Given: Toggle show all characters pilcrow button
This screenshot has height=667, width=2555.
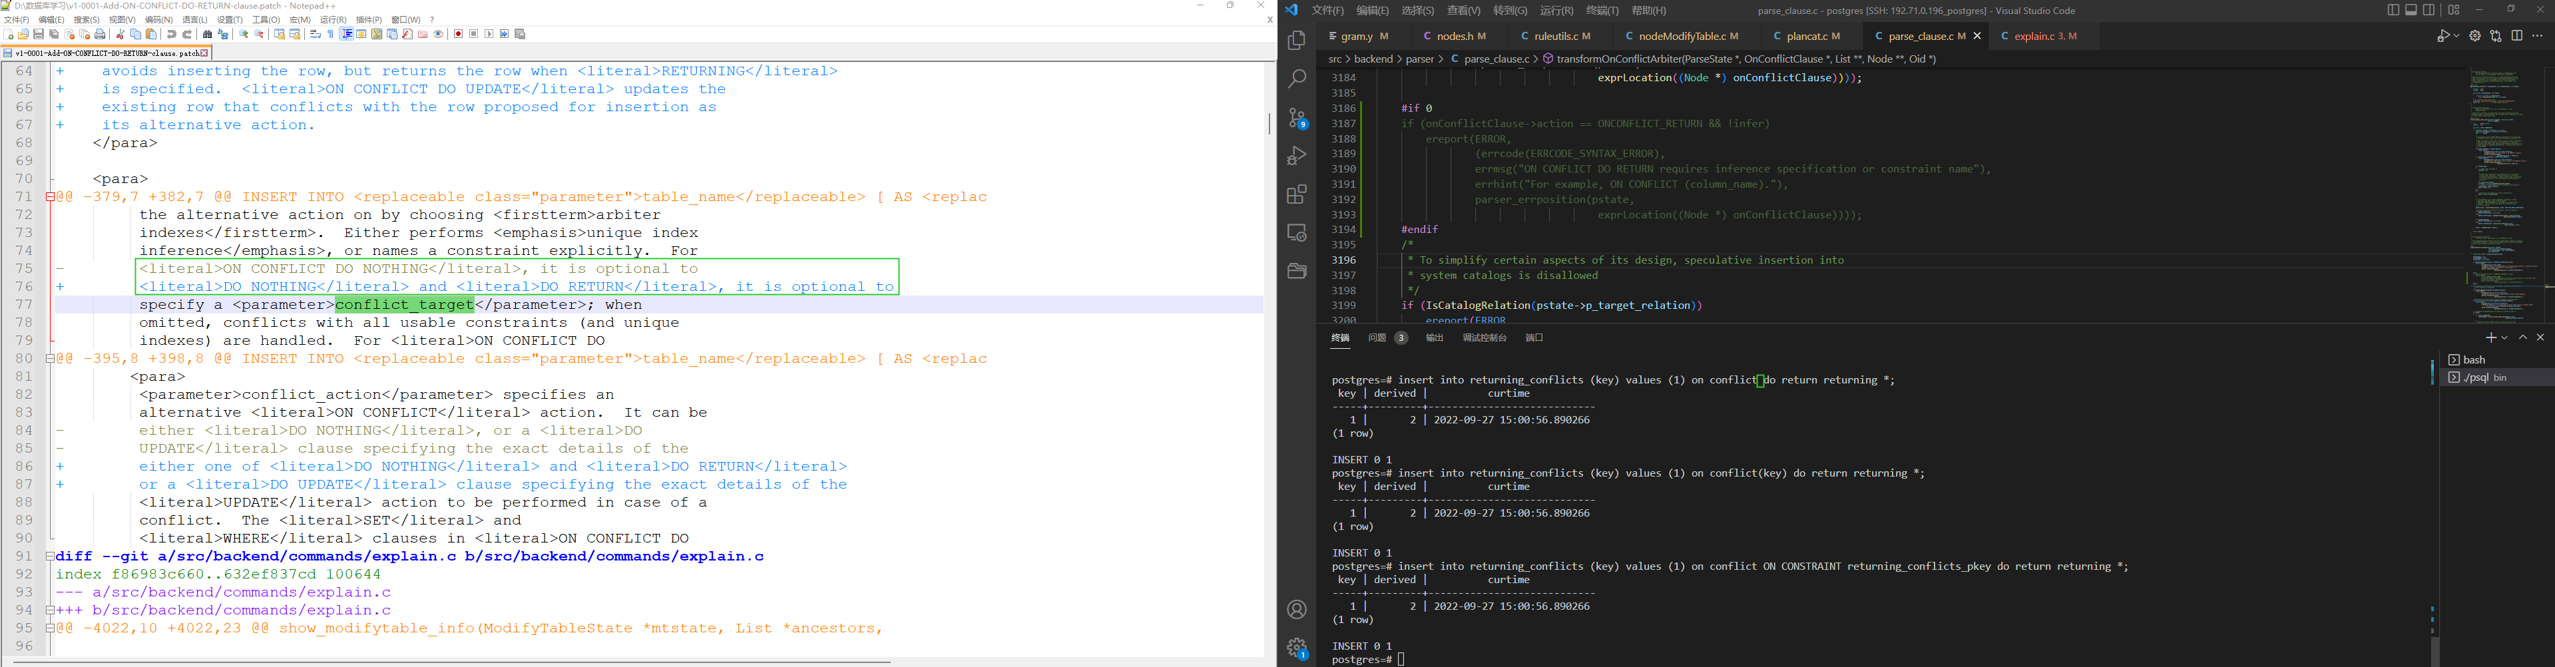Looking at the screenshot, I should point(330,35).
